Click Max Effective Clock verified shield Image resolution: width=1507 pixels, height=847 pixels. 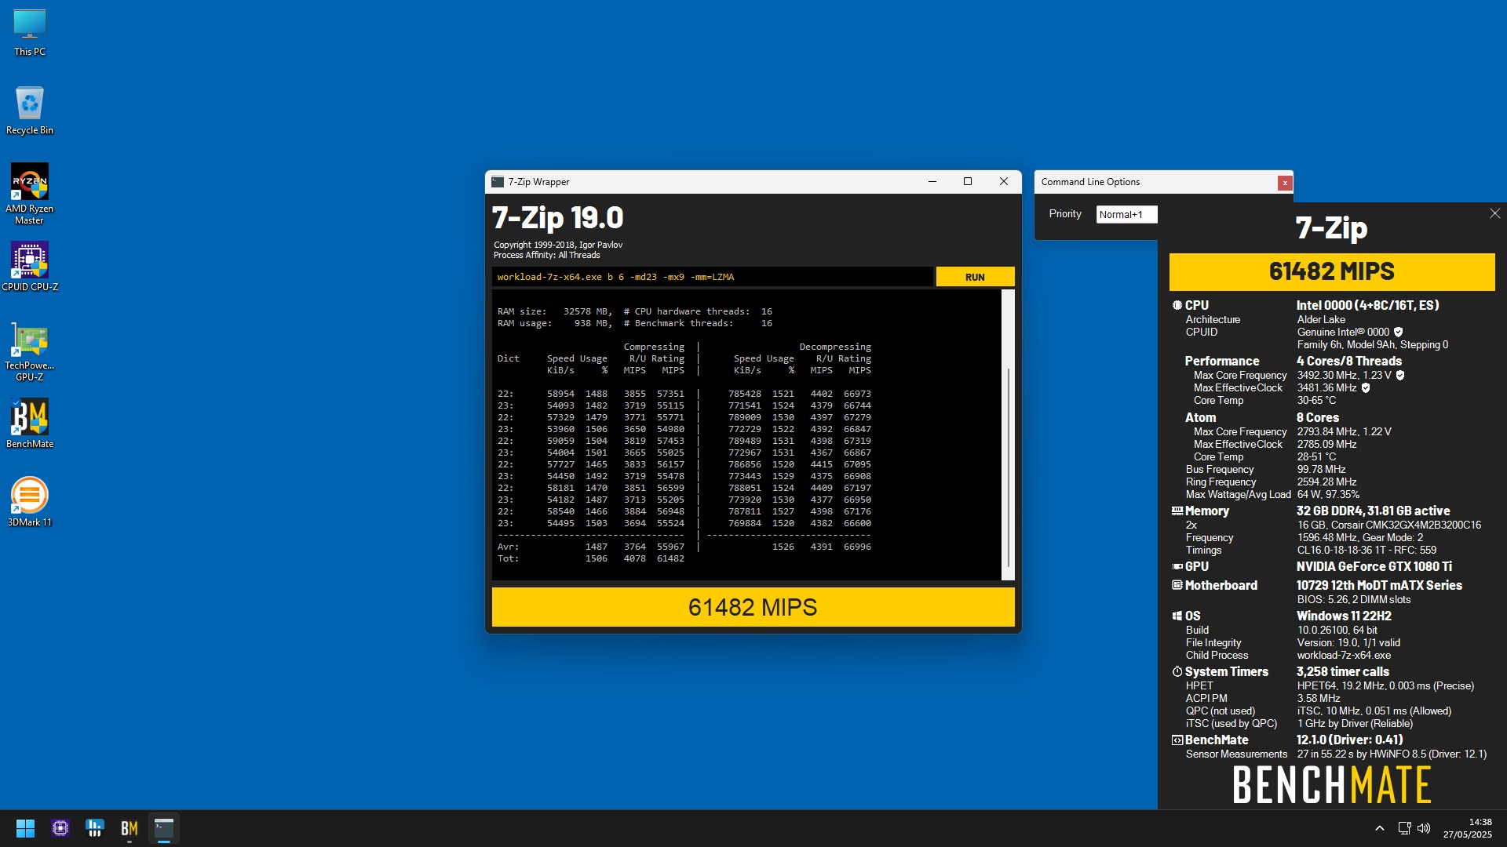[x=1365, y=388]
